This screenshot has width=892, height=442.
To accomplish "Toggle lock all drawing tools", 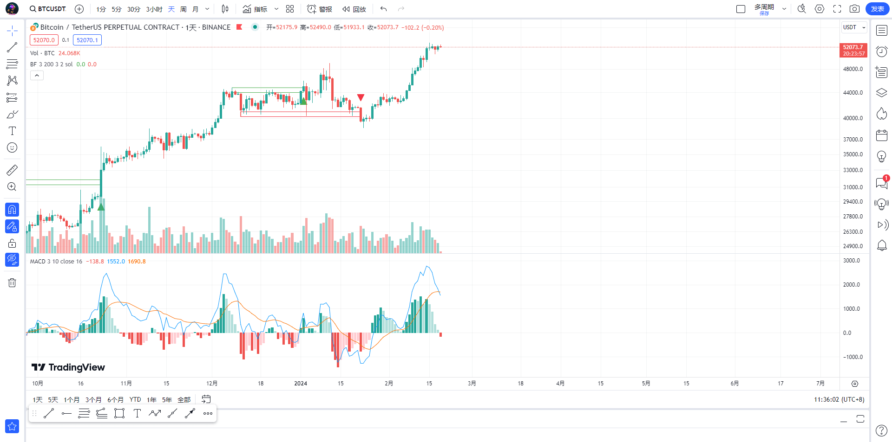I will 12,243.
